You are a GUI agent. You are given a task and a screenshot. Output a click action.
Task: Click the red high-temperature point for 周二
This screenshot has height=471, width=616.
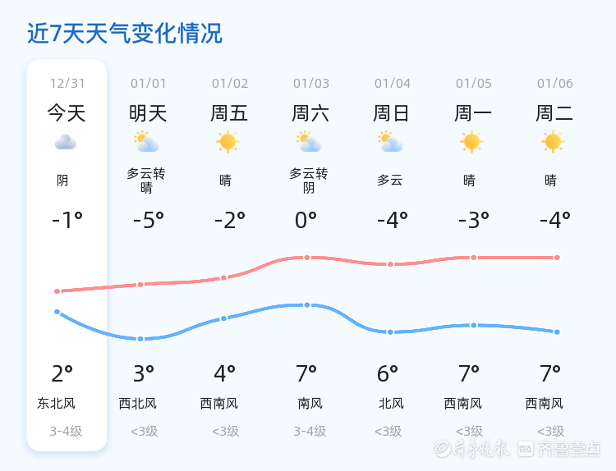(557, 258)
